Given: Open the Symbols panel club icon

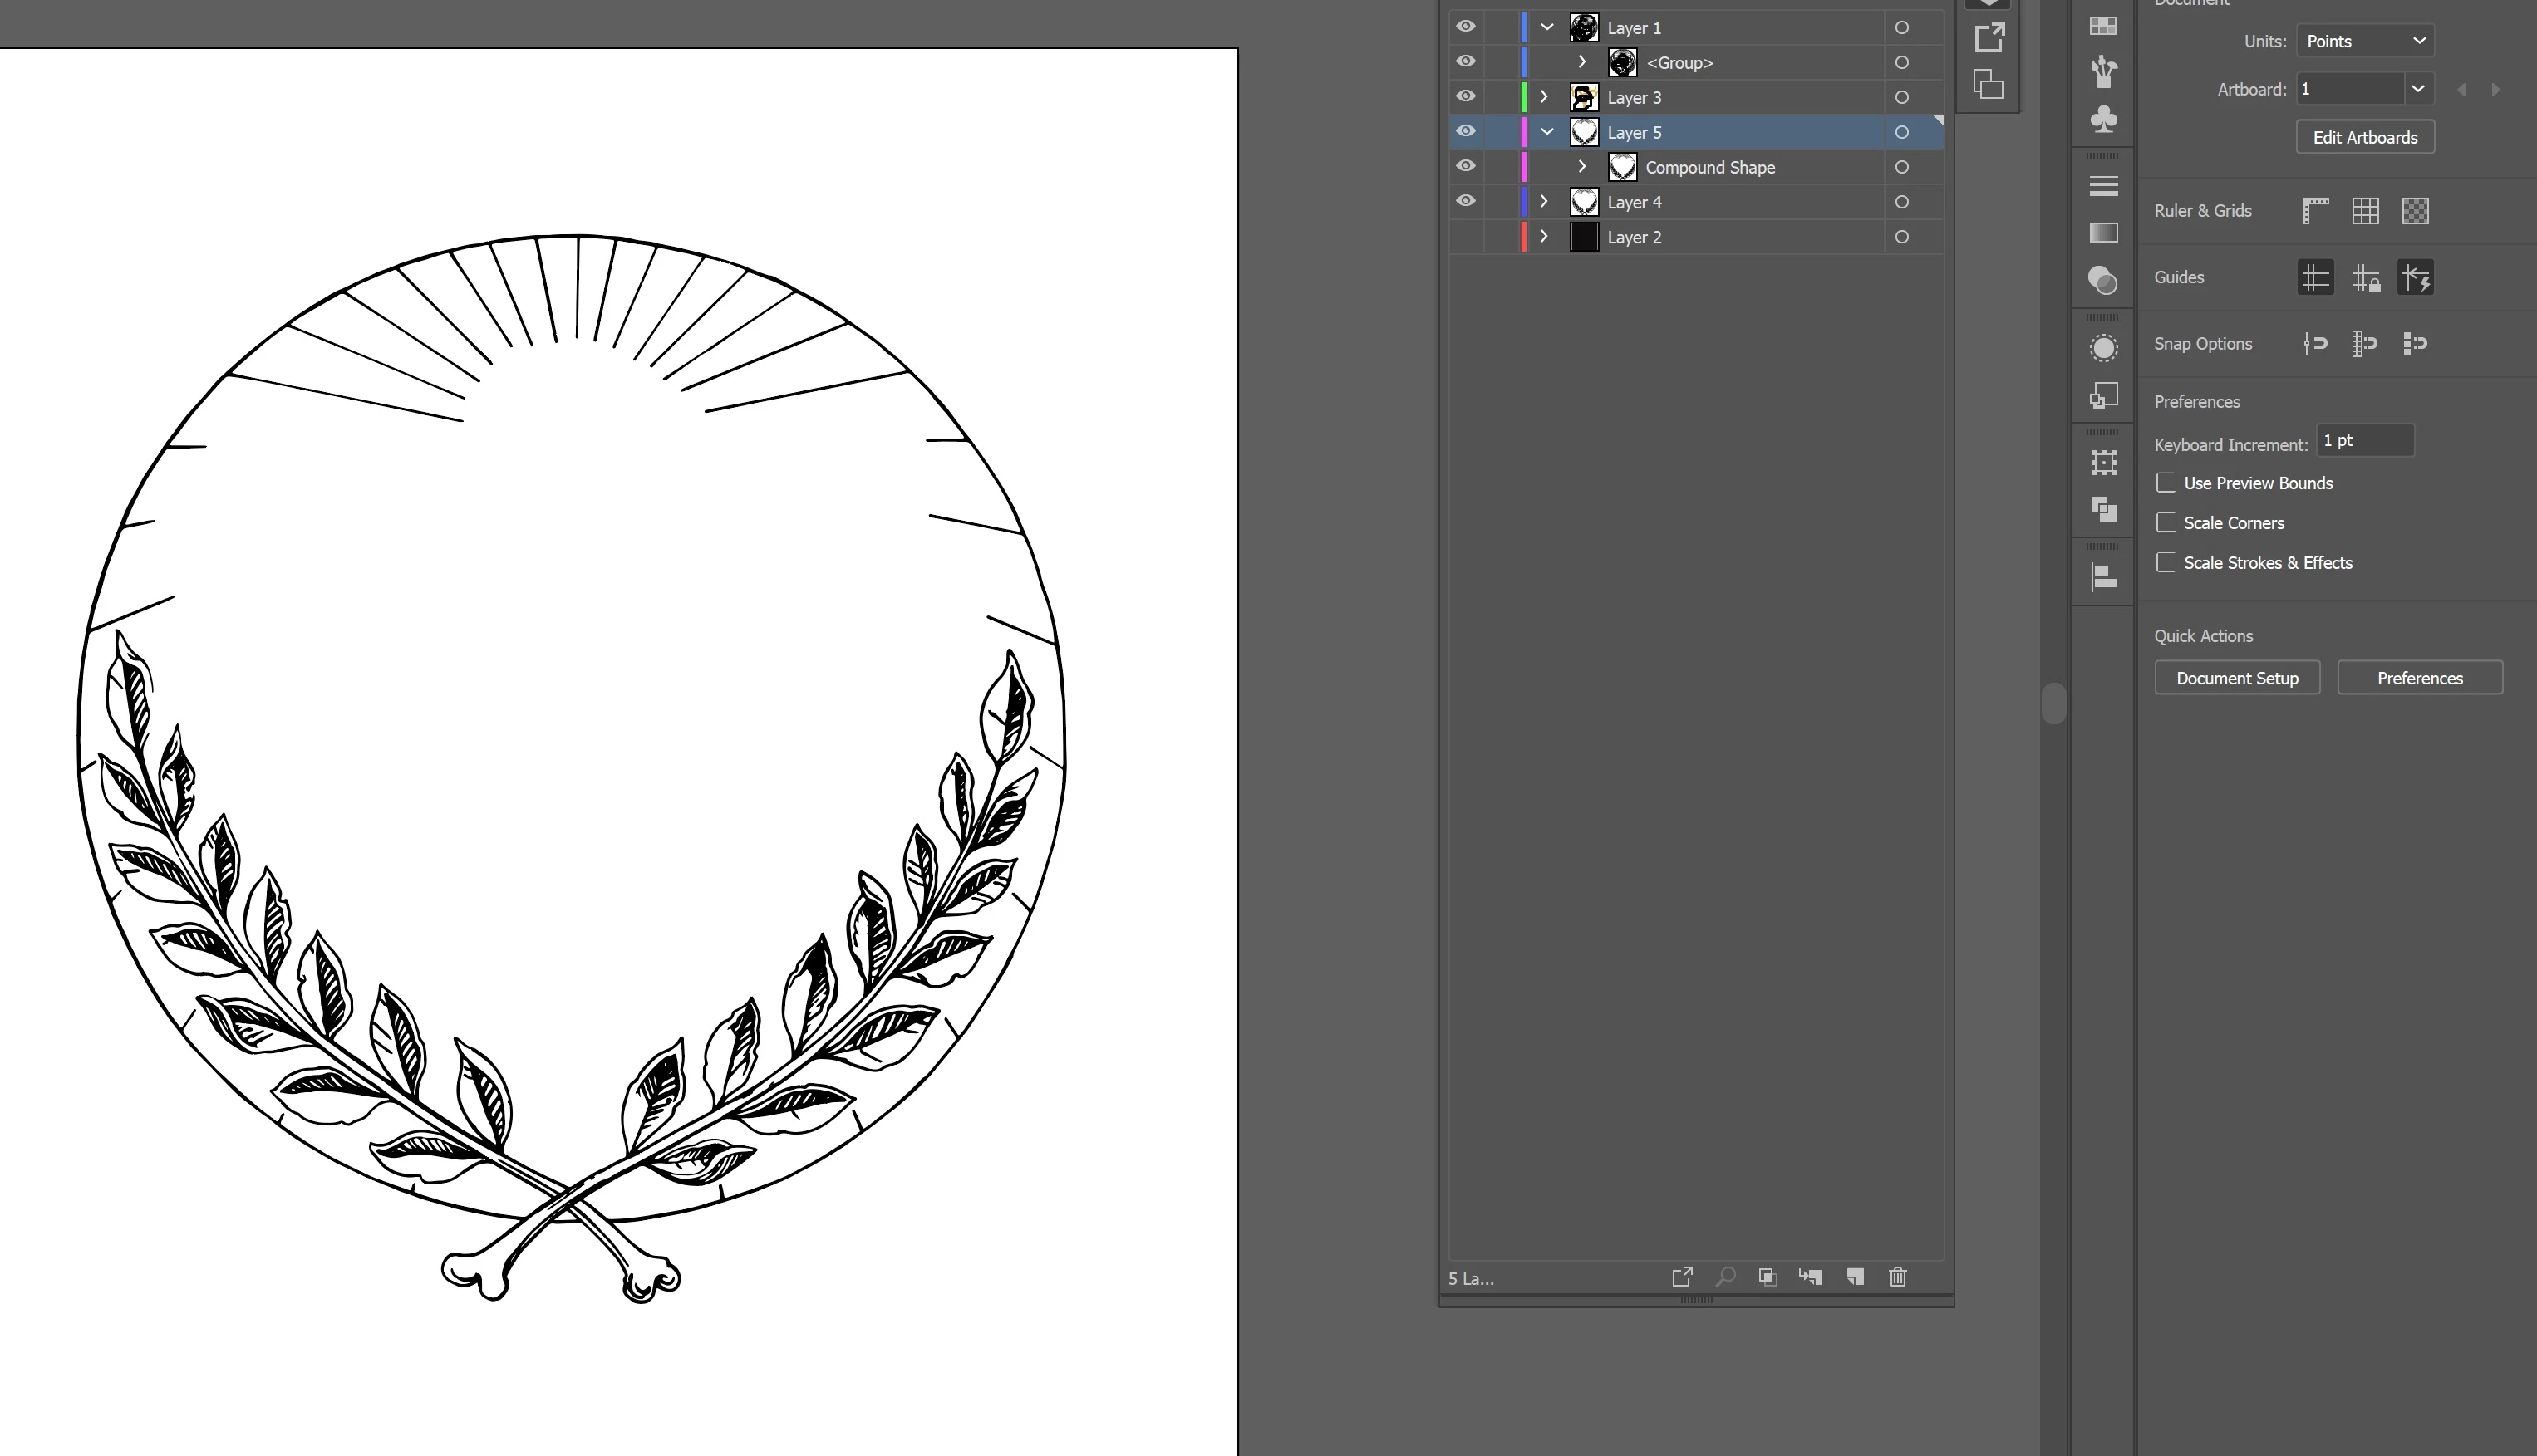Looking at the screenshot, I should 2104,119.
